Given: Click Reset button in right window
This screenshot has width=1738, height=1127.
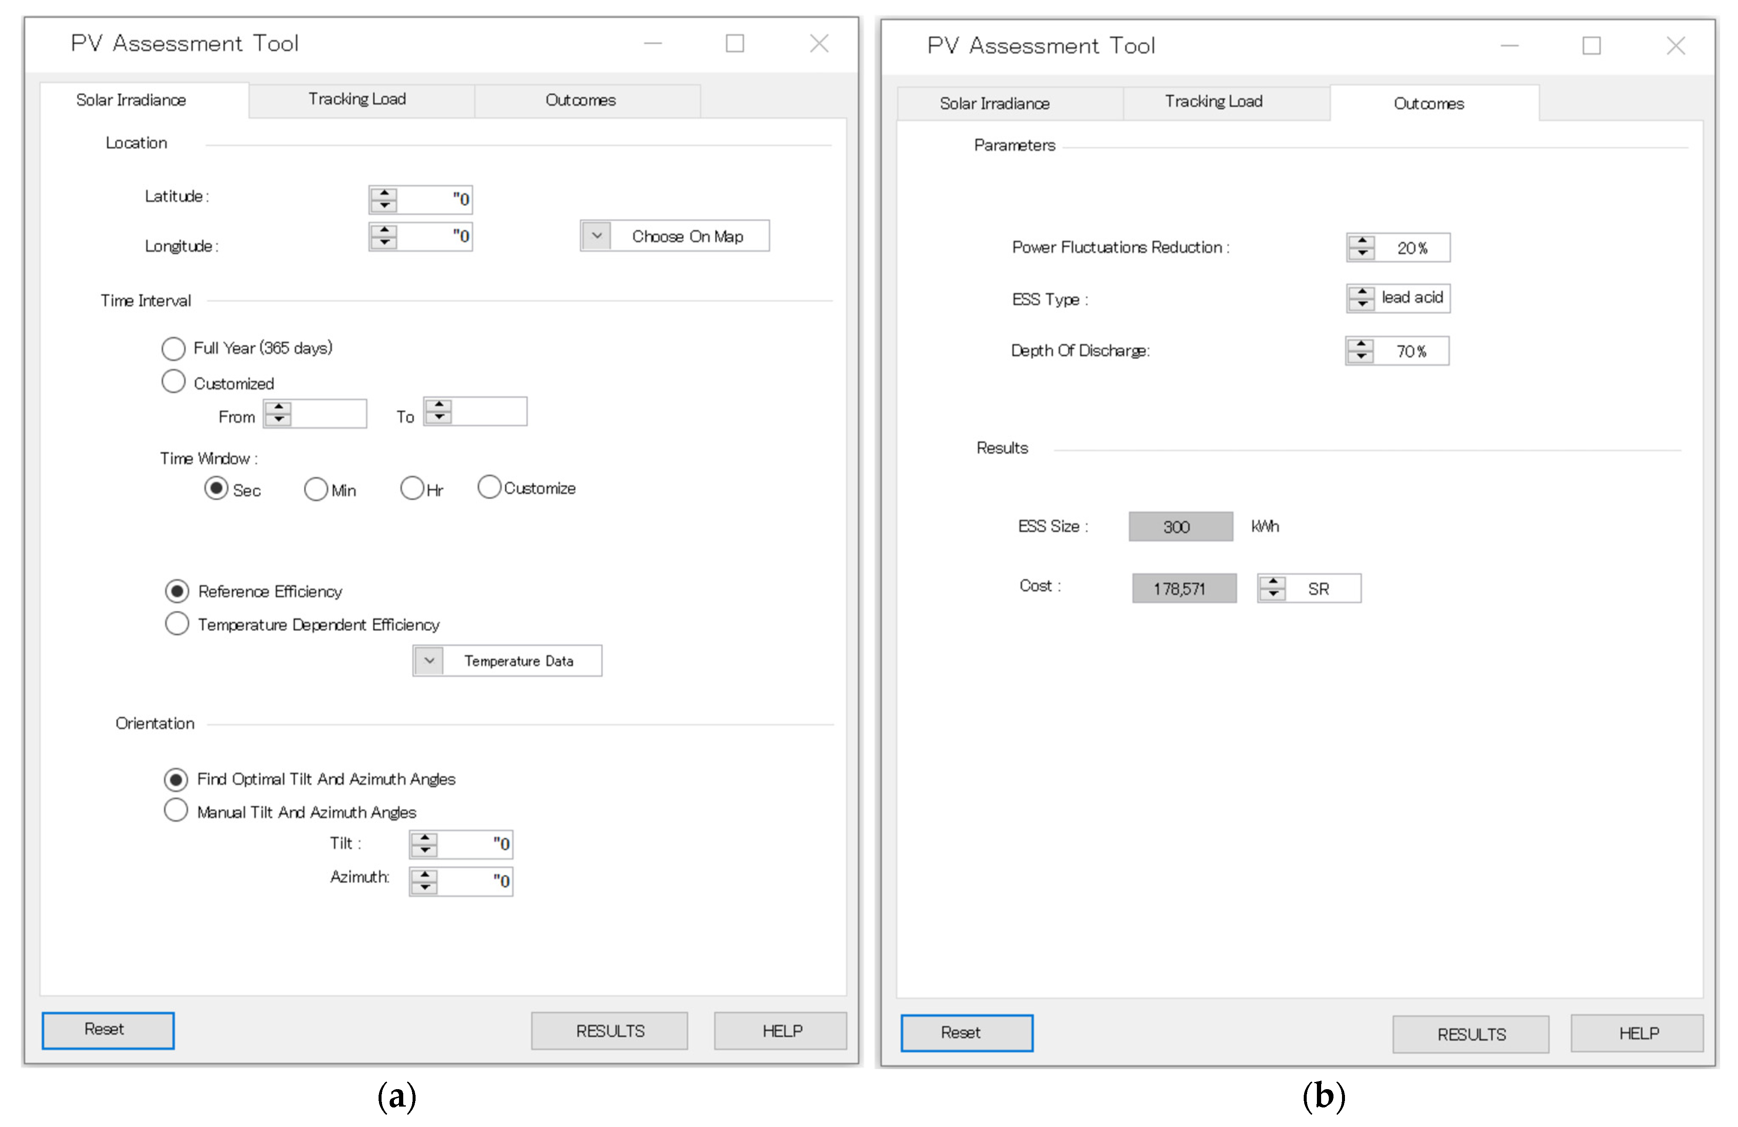Looking at the screenshot, I should 966,1033.
